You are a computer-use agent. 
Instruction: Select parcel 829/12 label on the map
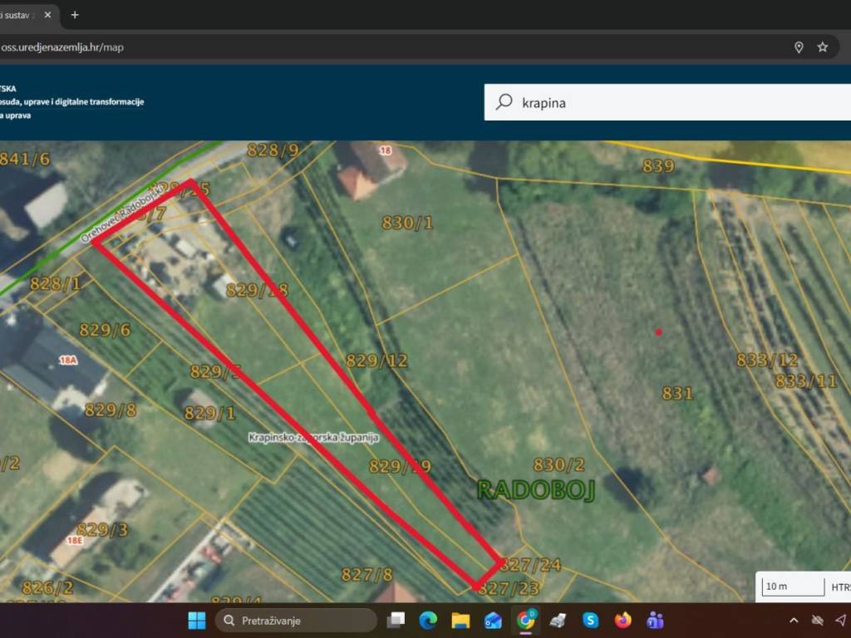coord(376,361)
